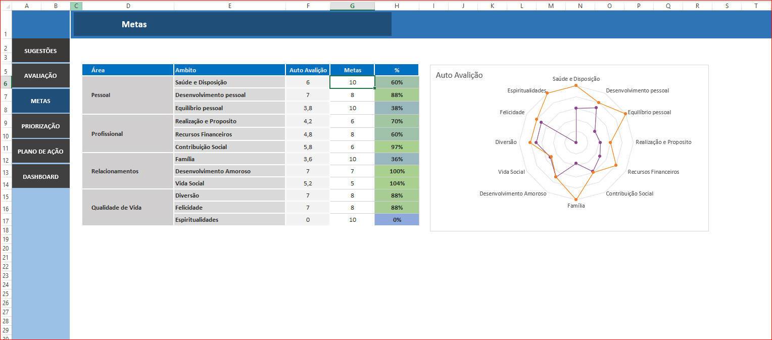
Task: Select Metas value for Vida Social
Action: [352, 183]
